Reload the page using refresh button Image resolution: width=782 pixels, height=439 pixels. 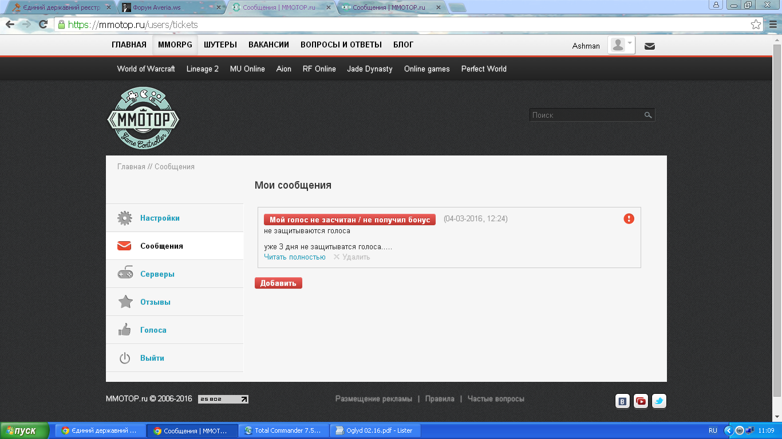point(43,25)
